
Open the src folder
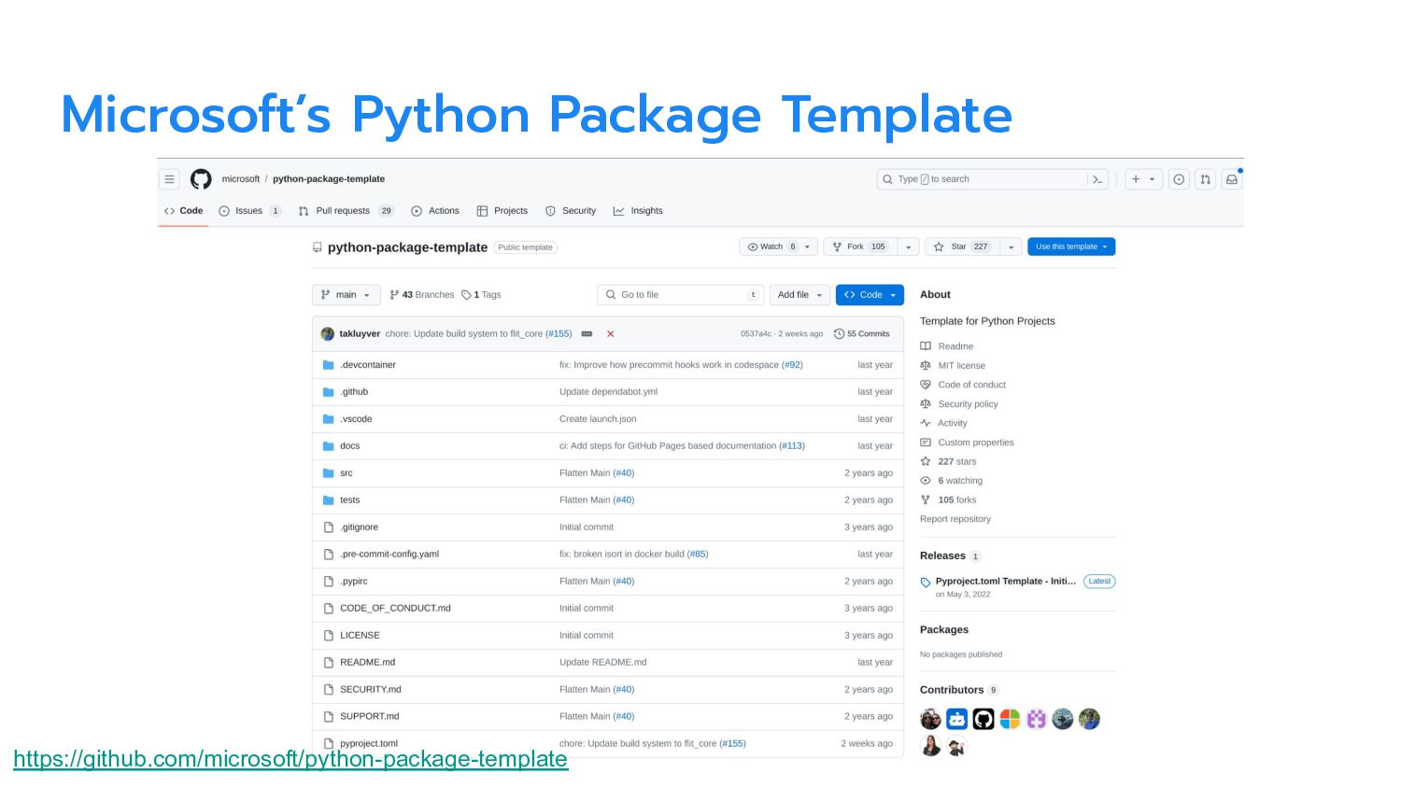click(x=347, y=473)
